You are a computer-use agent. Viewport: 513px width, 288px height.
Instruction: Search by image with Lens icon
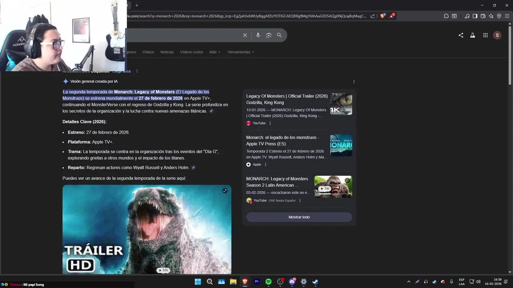(269, 35)
